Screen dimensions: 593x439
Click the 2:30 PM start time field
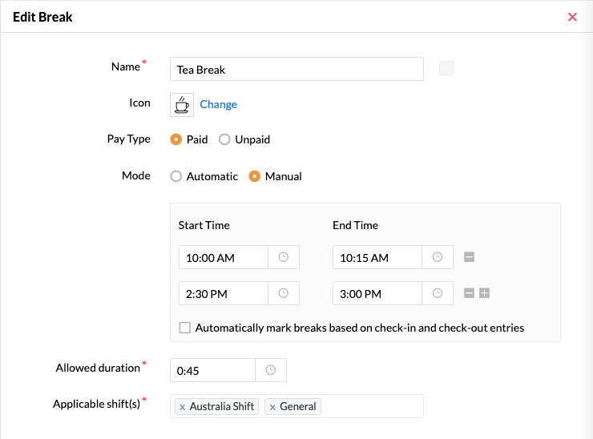click(x=224, y=293)
